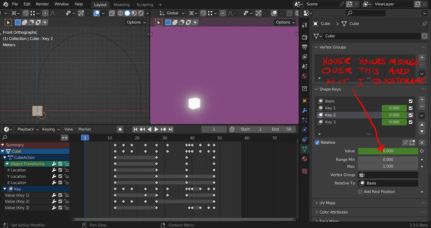The image size is (431, 228).
Task: Switch to the Modeling workspace tab
Action: tap(121, 5)
